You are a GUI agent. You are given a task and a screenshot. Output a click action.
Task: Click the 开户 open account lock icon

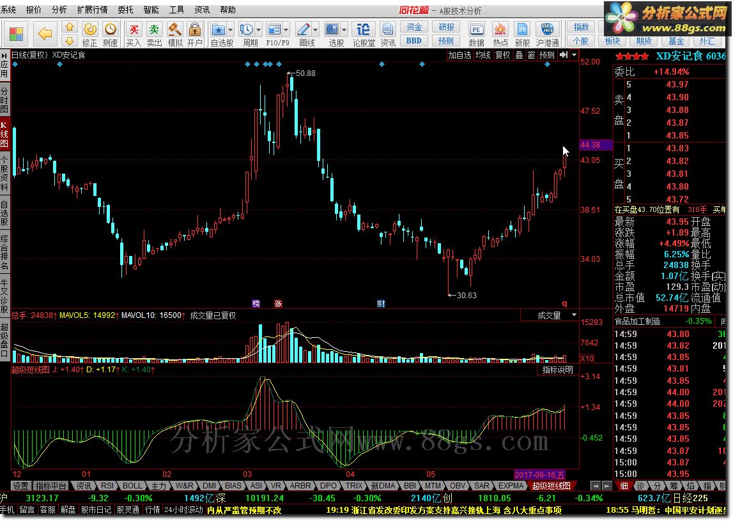(194, 34)
